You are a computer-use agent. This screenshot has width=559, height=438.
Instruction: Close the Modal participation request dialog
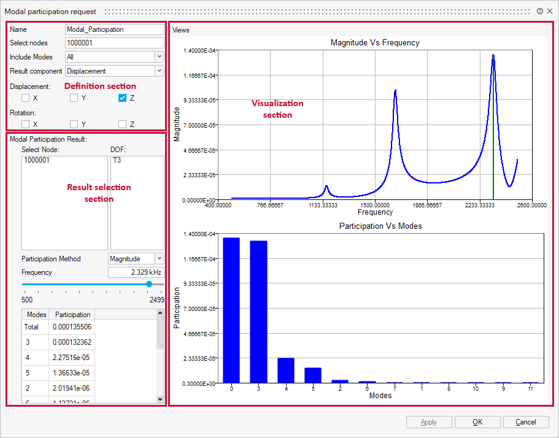(x=550, y=11)
